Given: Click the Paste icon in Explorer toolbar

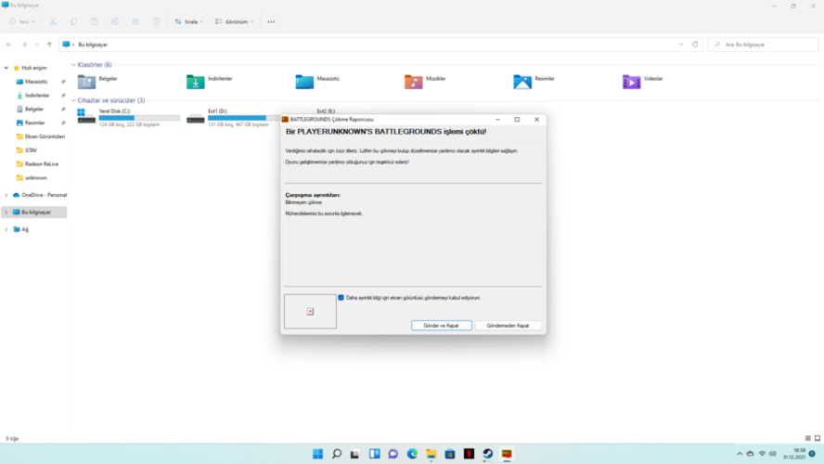Looking at the screenshot, I should tap(94, 21).
